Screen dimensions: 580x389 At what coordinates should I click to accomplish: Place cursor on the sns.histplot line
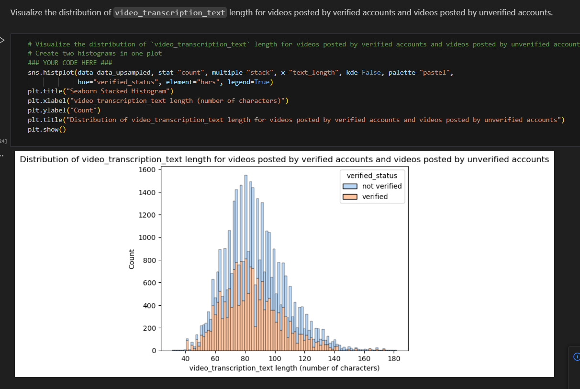(x=144, y=72)
